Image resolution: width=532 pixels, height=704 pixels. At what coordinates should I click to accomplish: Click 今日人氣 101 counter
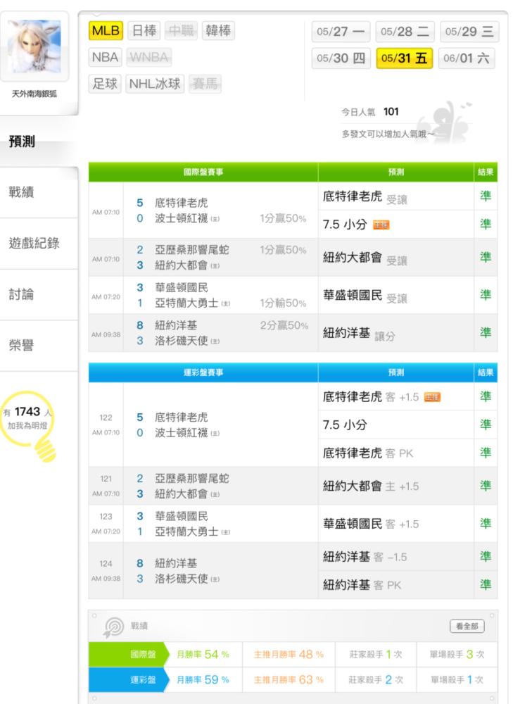click(x=370, y=112)
